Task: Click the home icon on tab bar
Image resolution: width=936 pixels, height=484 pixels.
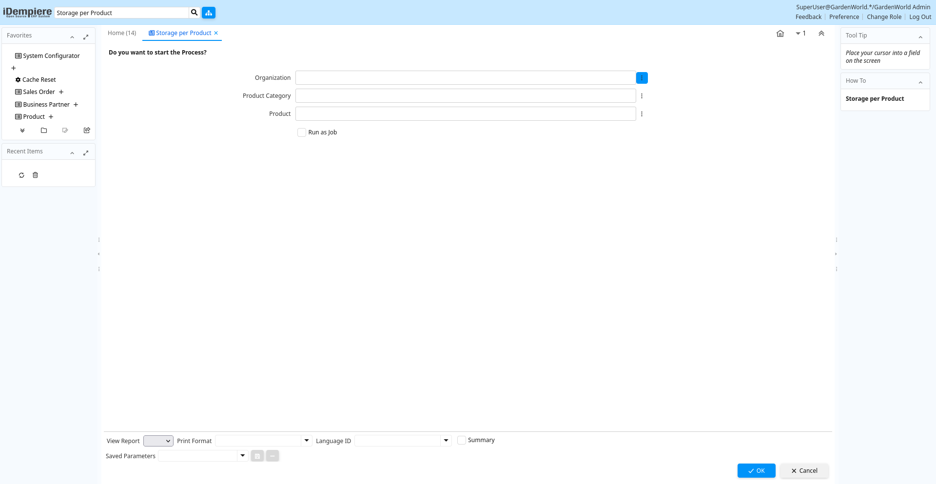Action: 780,34
